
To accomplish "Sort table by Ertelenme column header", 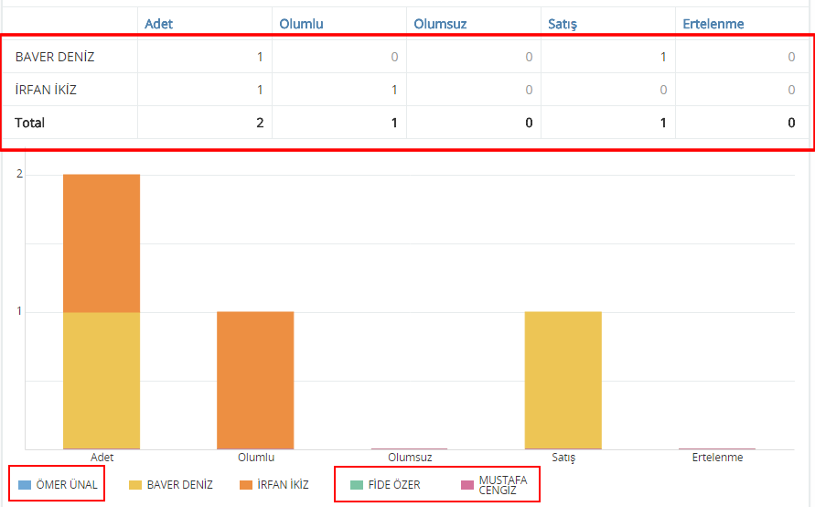I will coord(713,24).
